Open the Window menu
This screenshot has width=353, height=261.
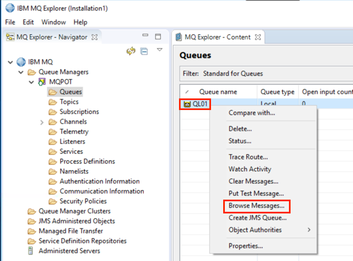click(54, 22)
